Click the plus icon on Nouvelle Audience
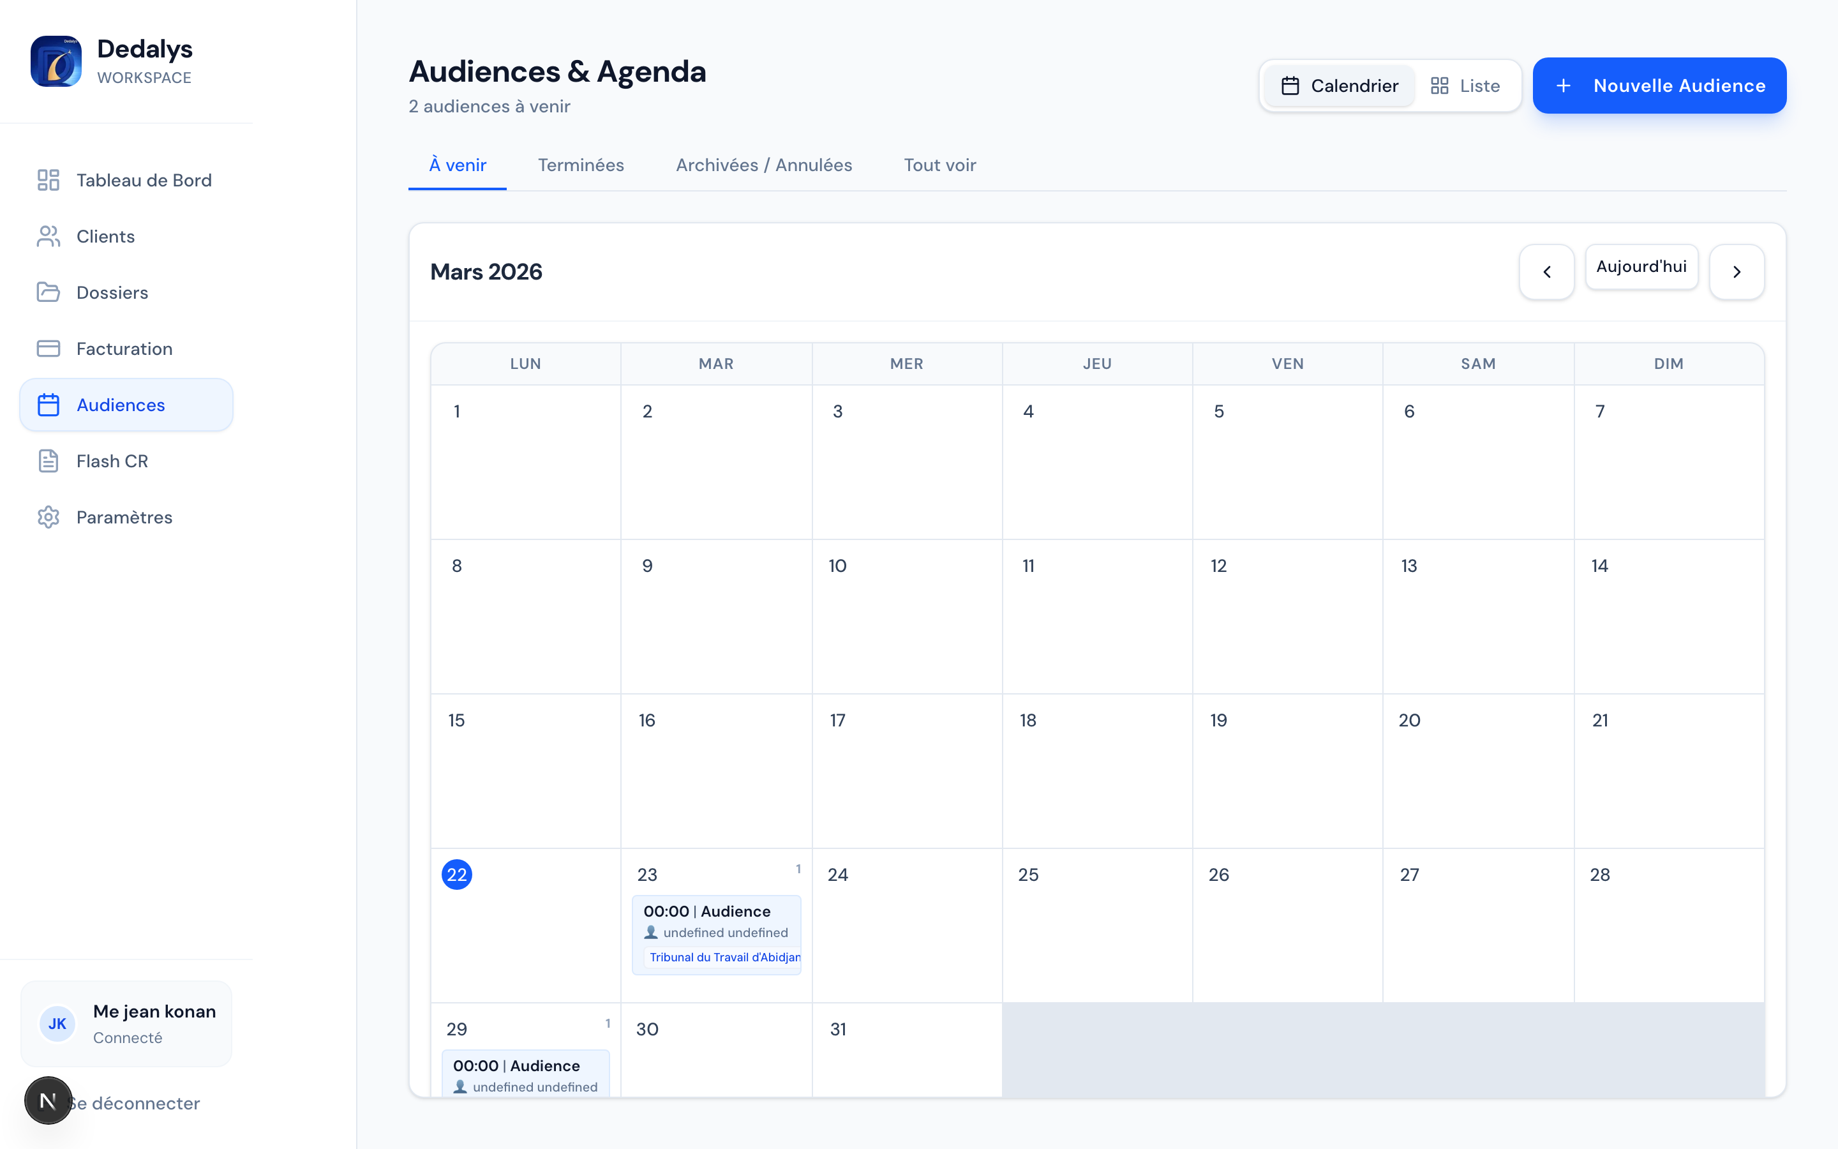This screenshot has height=1149, width=1838. tap(1565, 85)
